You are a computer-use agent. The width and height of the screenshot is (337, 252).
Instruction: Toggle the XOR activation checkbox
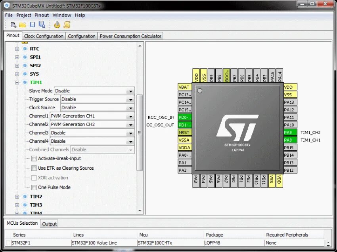[34, 178]
